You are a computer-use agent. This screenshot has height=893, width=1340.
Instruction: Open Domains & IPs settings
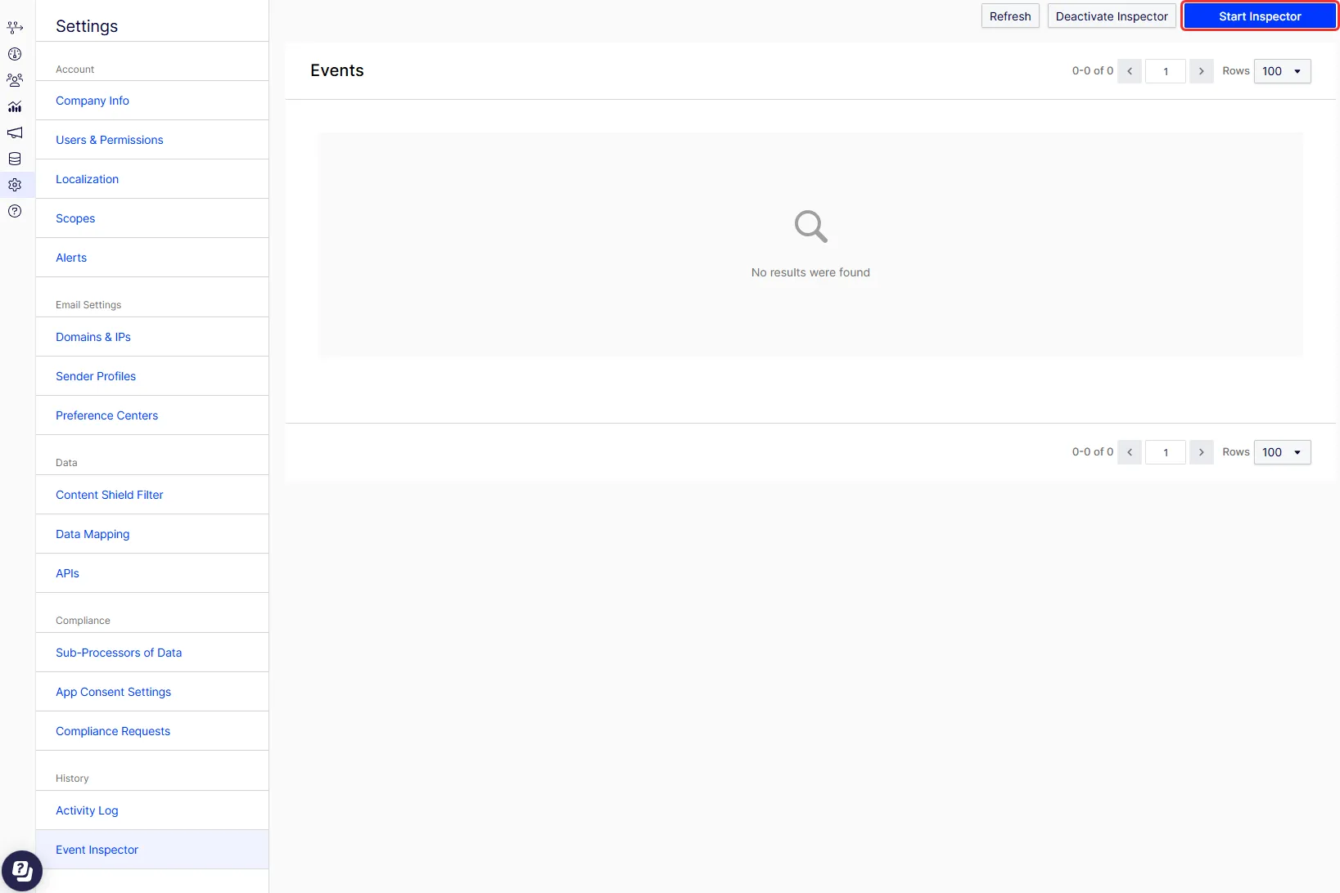pos(152,337)
